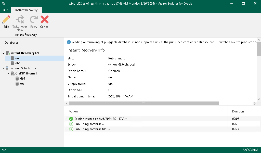Switch to the Instant Recovery tab
Screen dimensions: 261x153
tap(26, 10)
